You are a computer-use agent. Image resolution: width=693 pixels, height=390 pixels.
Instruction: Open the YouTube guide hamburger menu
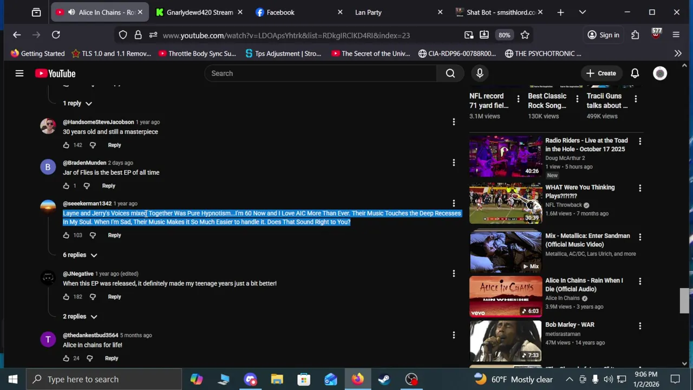pos(19,73)
